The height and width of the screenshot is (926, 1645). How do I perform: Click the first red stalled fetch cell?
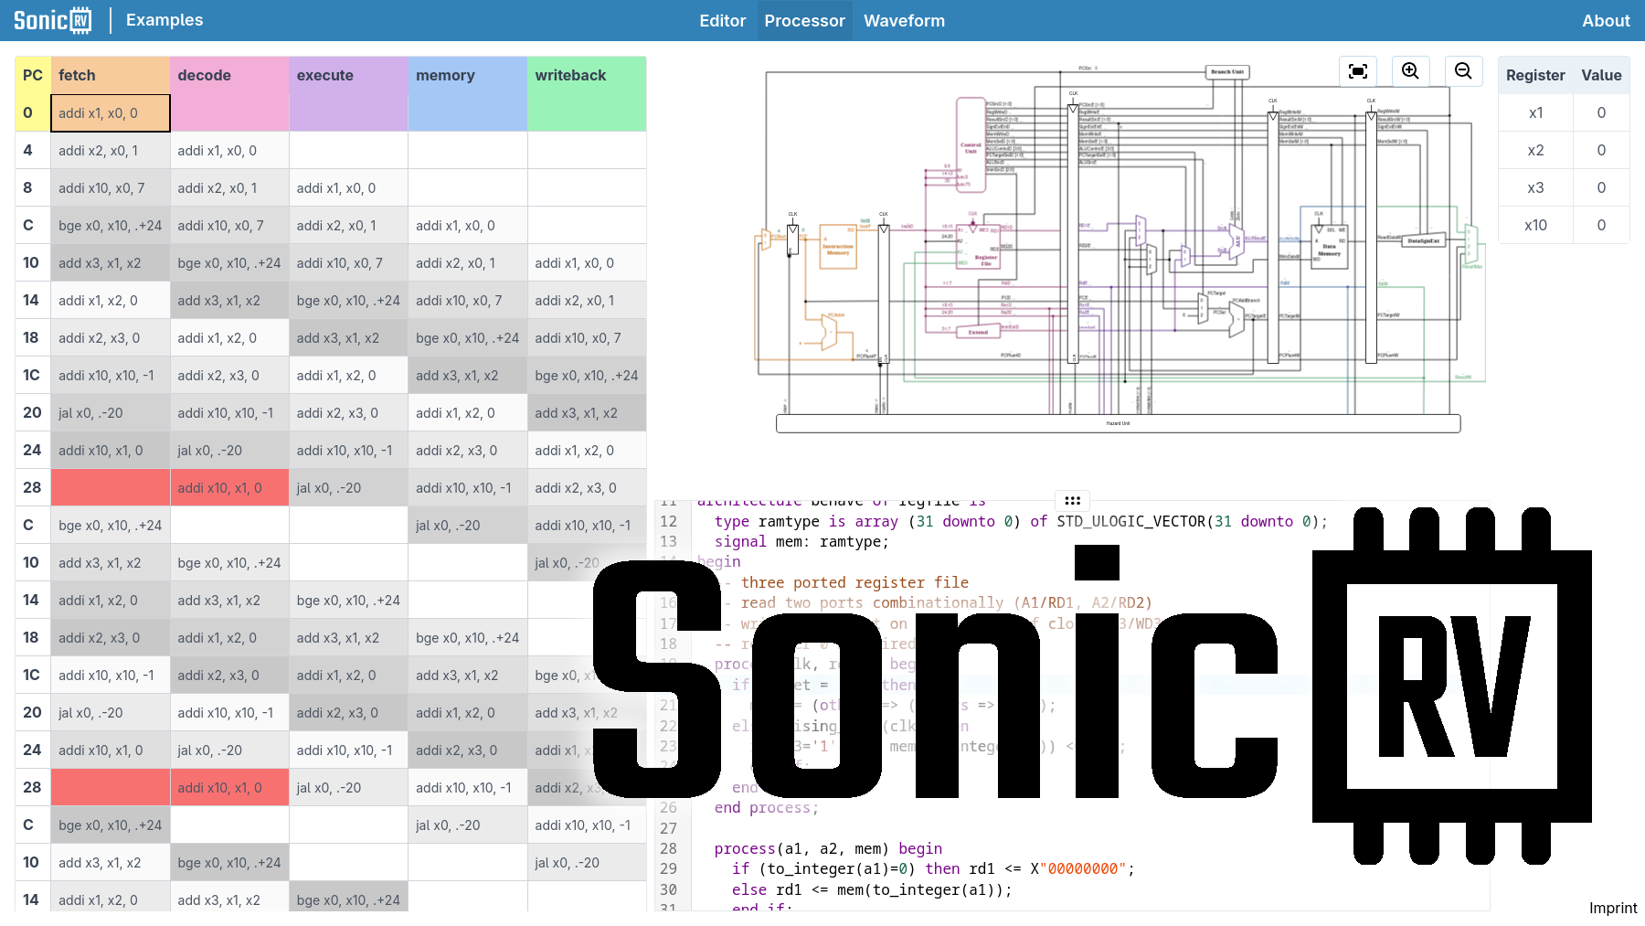click(x=111, y=488)
